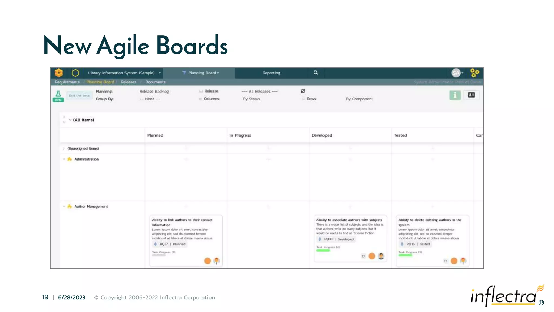Click Task Progress bar on RQ:16 card

405,255
